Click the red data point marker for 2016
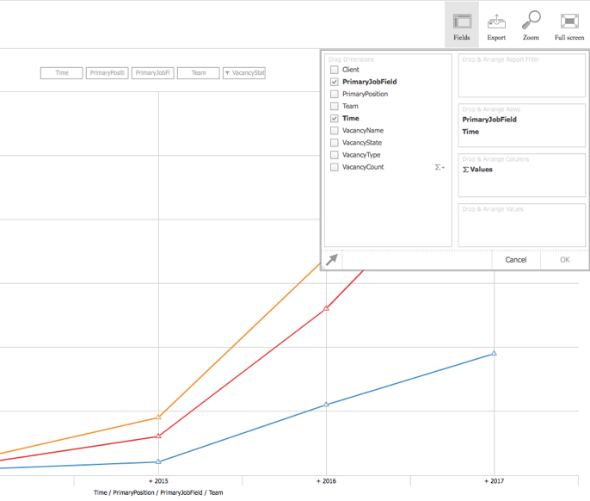 (x=326, y=308)
